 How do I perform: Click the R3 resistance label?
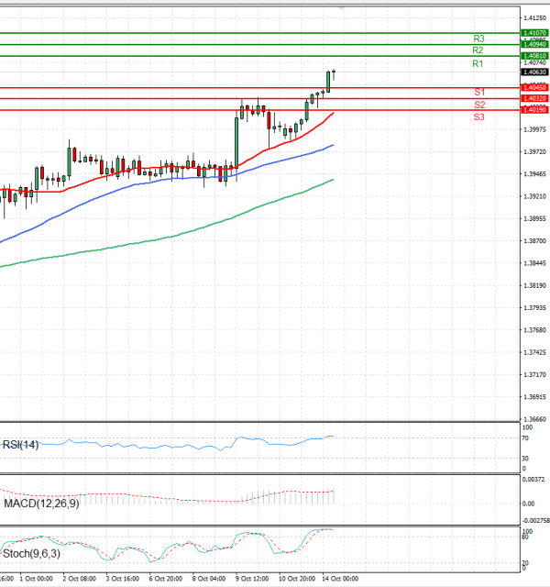tap(478, 39)
